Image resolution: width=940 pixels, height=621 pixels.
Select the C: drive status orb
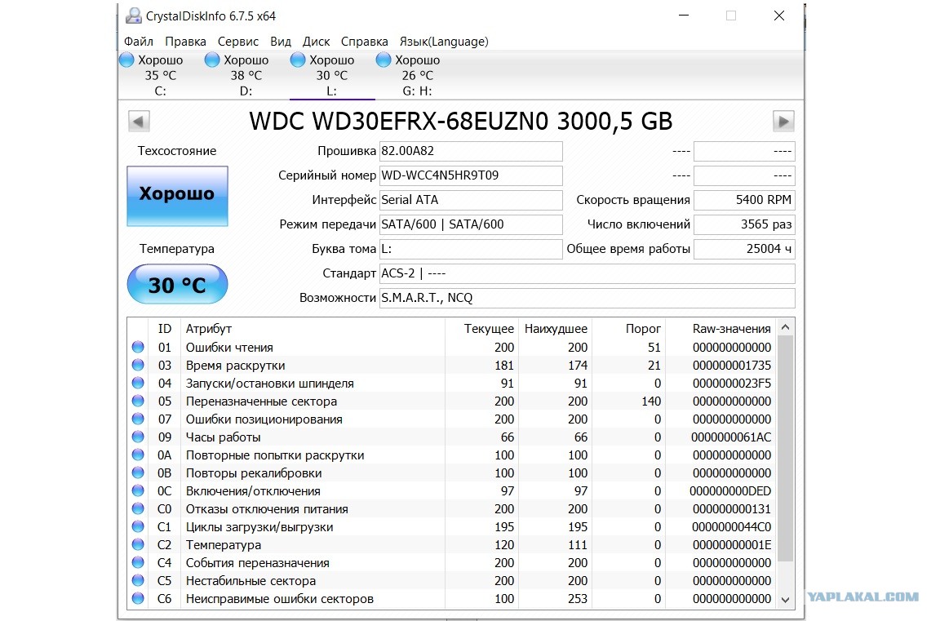(x=126, y=60)
